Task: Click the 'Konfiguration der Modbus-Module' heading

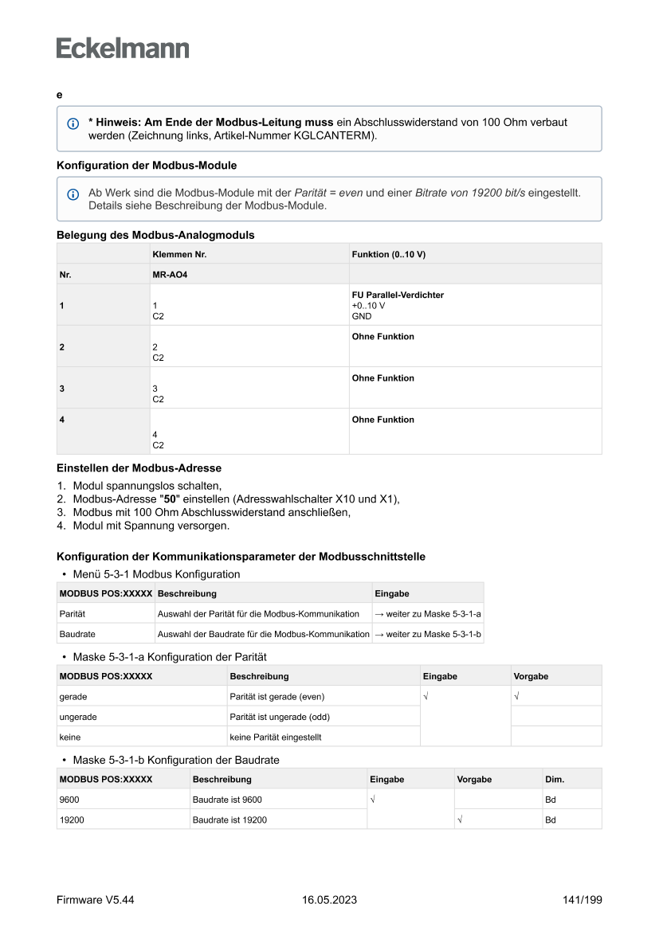Action: pyautogui.click(x=147, y=166)
